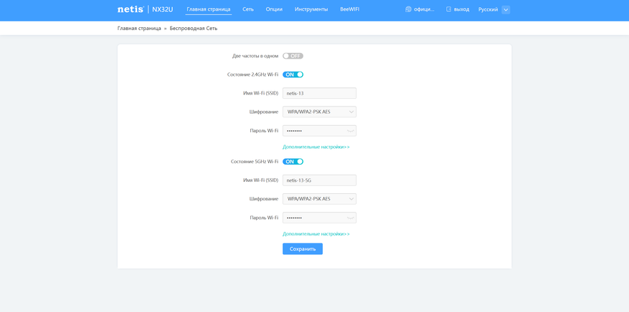Open the 2.4GHz Шифрование dropdown
Viewport: 629px width, 312px height.
[x=319, y=112]
